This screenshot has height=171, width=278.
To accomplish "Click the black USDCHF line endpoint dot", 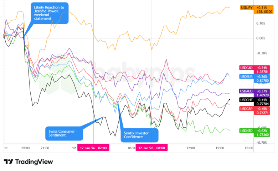I will pos(229,100).
